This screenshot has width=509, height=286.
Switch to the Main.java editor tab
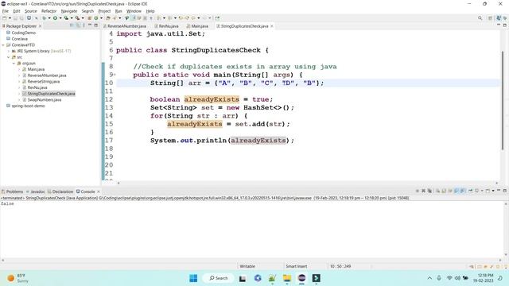tap(197, 26)
